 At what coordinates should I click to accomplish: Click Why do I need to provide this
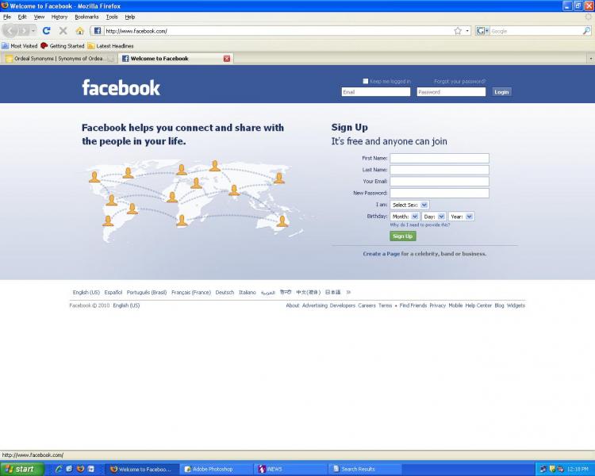point(420,225)
